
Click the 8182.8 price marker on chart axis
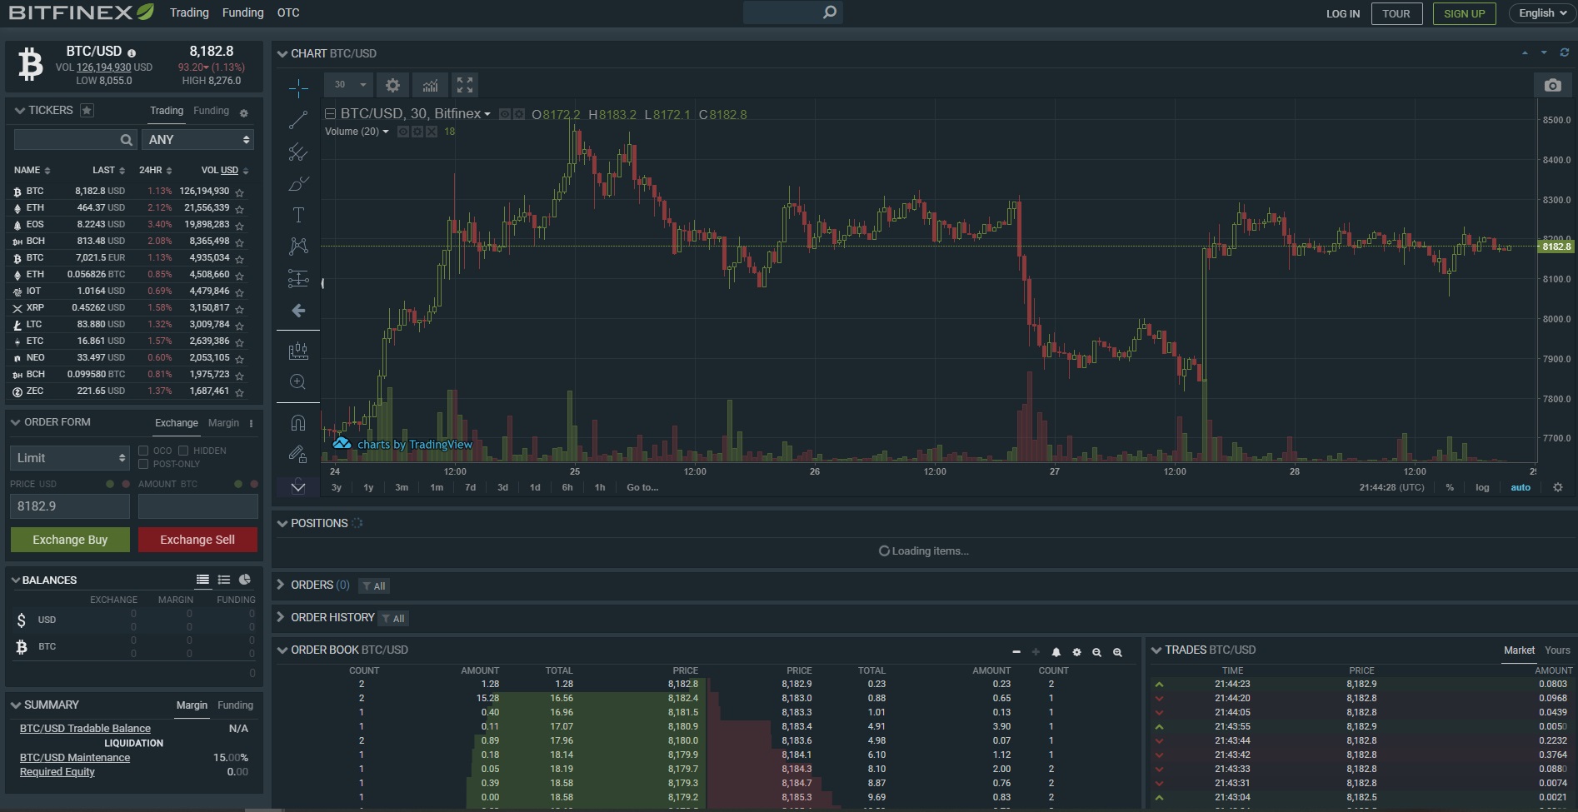[x=1555, y=247]
